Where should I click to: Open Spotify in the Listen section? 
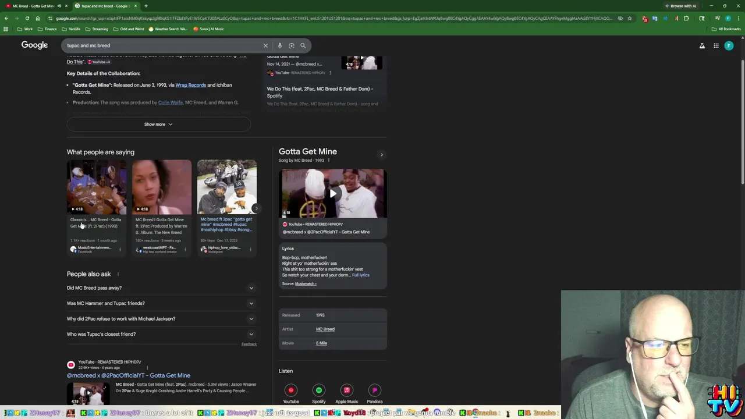point(318,393)
